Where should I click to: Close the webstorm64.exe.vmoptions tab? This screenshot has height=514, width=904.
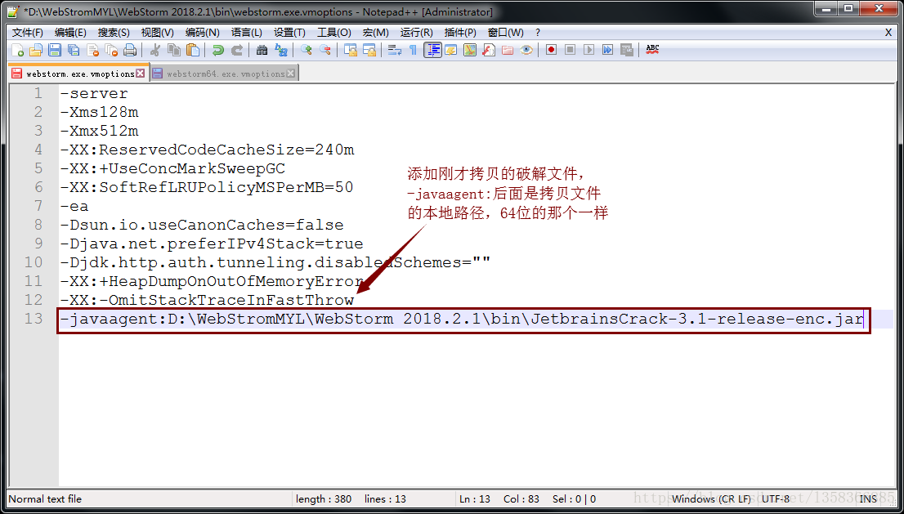coord(291,74)
